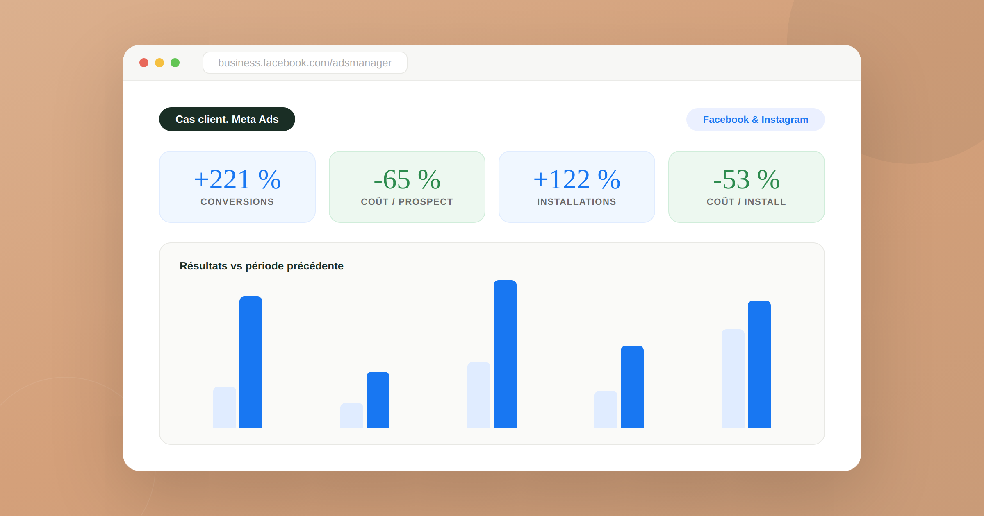Image resolution: width=984 pixels, height=516 pixels.
Task: Select the -65 % Coût / Prospect card
Action: [407, 187]
